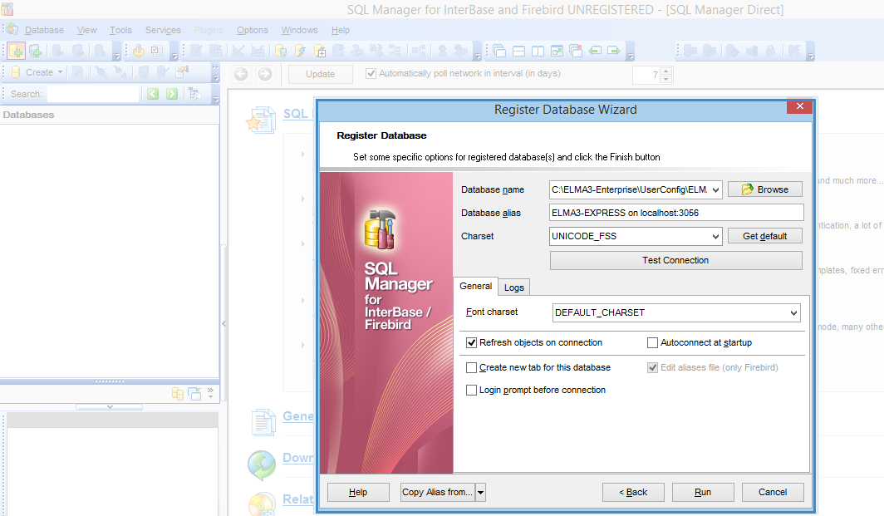Screen dimensions: 884x516
Task: Enable Login prompt before connection
Action: pos(472,390)
